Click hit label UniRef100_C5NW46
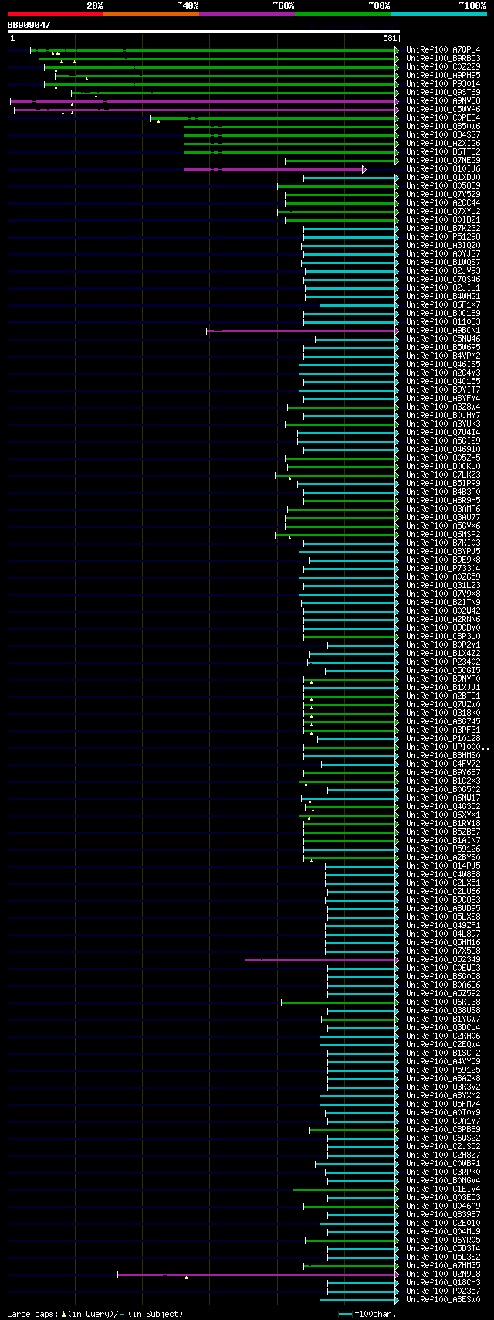This screenshot has height=1320, width=494. pyautogui.click(x=443, y=339)
